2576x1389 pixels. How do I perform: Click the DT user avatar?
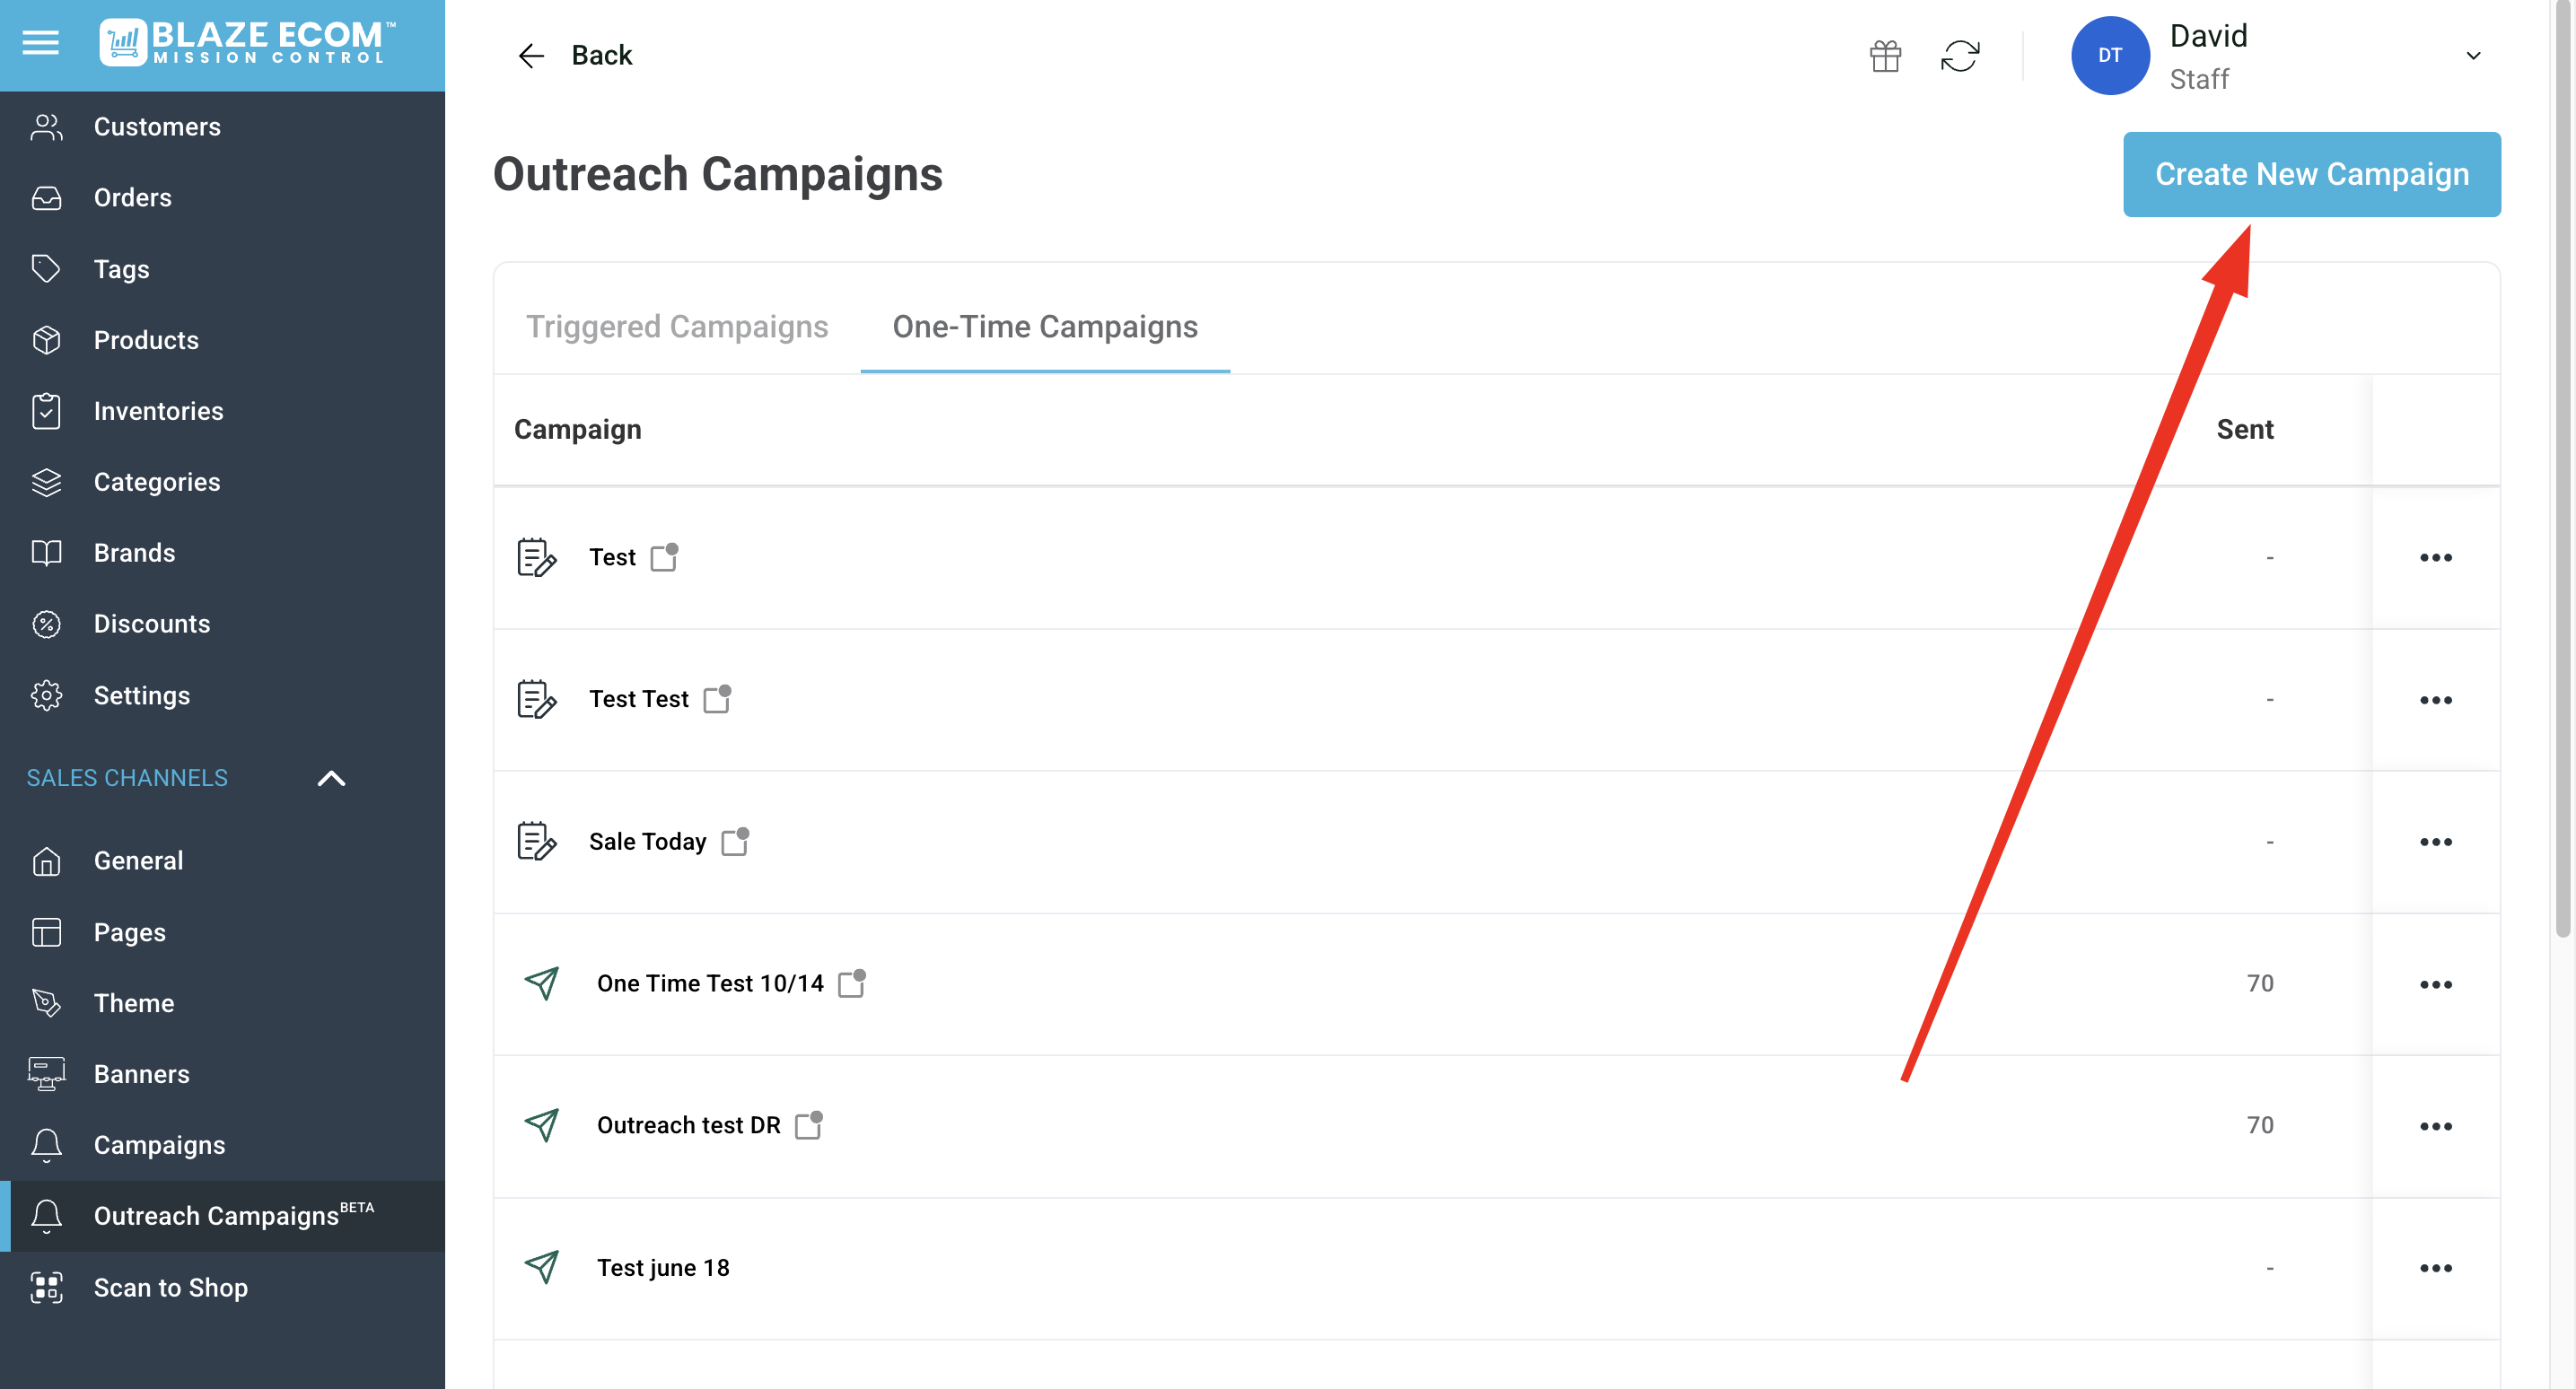tap(2110, 56)
